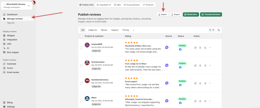Click the Translate Reviews button
This screenshot has width=260, height=108.
[x=211, y=14]
